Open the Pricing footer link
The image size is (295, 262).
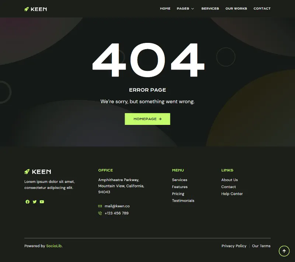[178, 194]
